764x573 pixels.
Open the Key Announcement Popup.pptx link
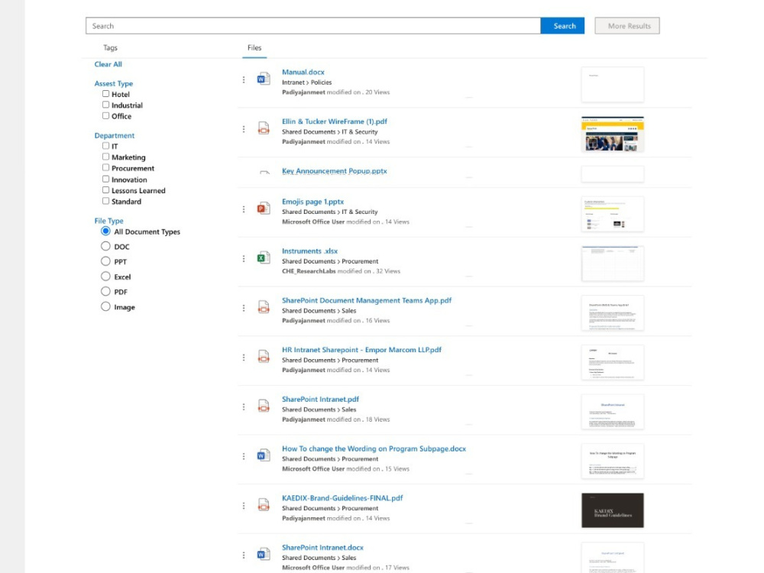pyautogui.click(x=335, y=171)
